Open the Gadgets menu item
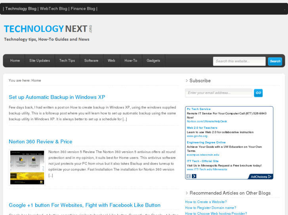The height and width of the screenshot is (215, 288). (153, 61)
